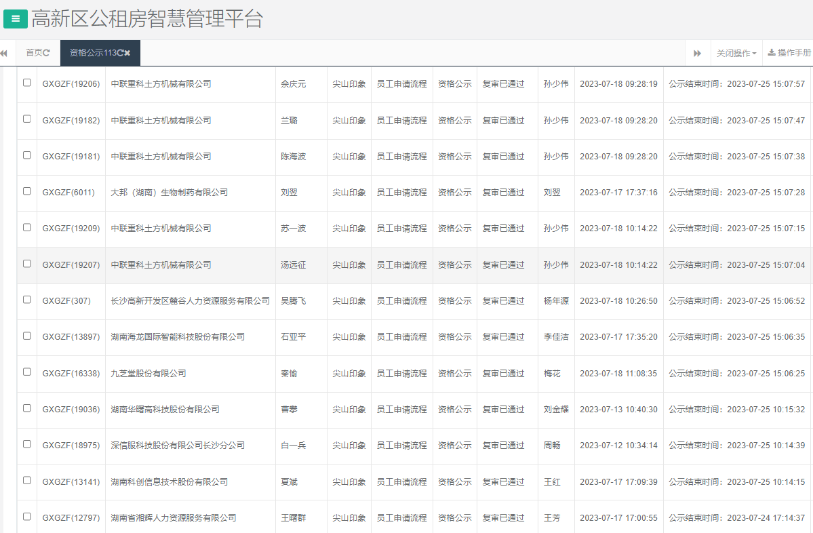Click company 湖南海龙国际智能科技股份有限公司
This screenshot has width=813, height=533.
(x=178, y=337)
